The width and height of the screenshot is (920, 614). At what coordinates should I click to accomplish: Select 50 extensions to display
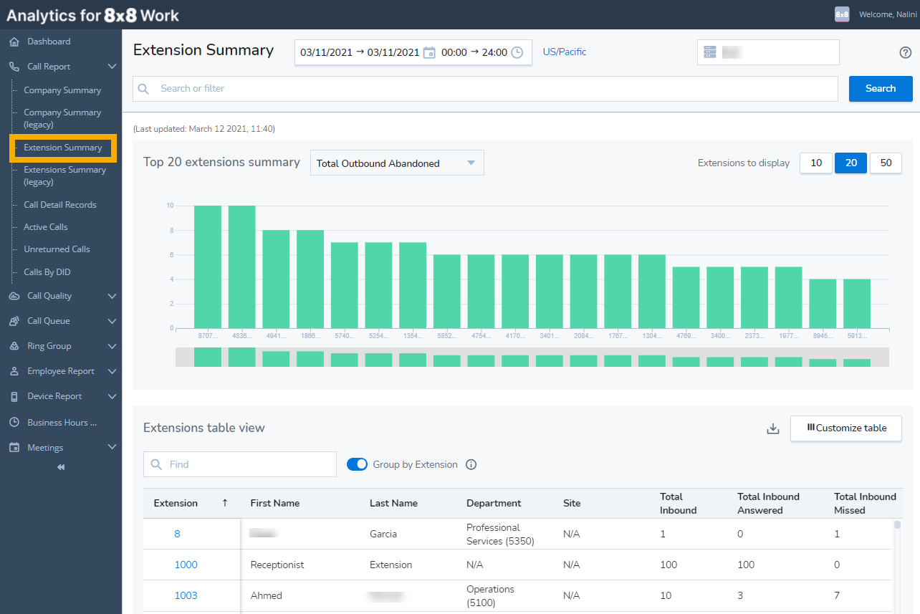[886, 163]
